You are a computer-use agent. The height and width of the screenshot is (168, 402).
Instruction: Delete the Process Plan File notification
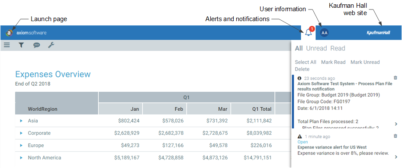pyautogui.click(x=396, y=78)
